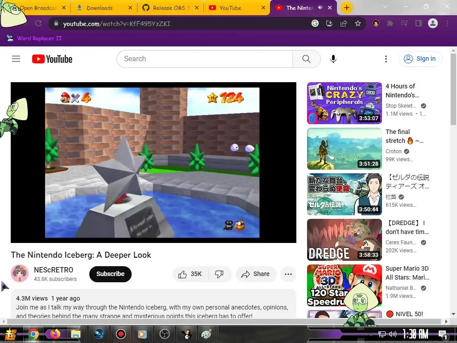Switch to the Release OBS tab

(166, 8)
